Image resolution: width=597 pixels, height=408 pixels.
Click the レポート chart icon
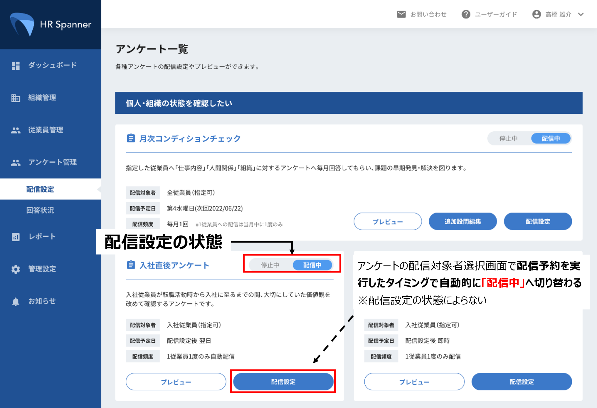click(x=16, y=237)
